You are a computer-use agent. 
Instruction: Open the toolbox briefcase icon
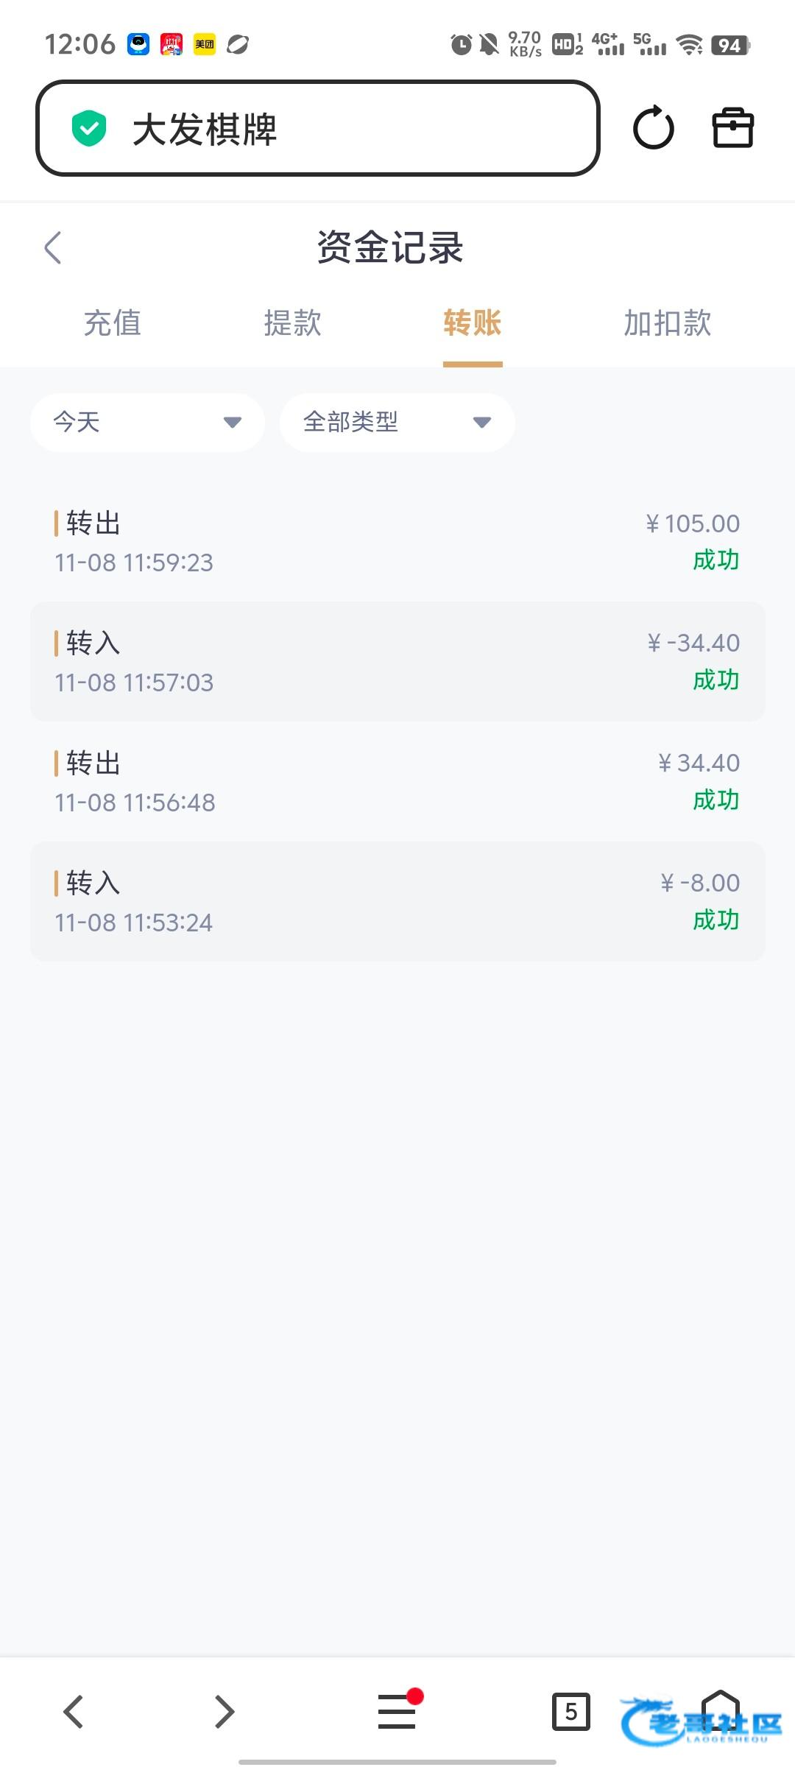click(732, 129)
